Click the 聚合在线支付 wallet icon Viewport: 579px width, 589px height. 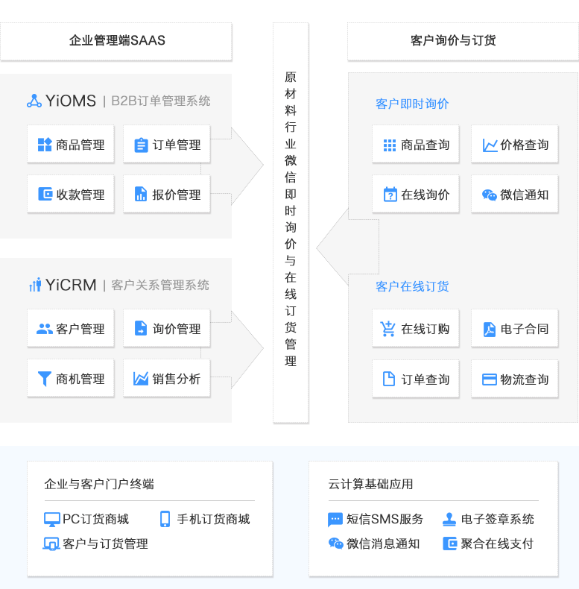pos(450,544)
